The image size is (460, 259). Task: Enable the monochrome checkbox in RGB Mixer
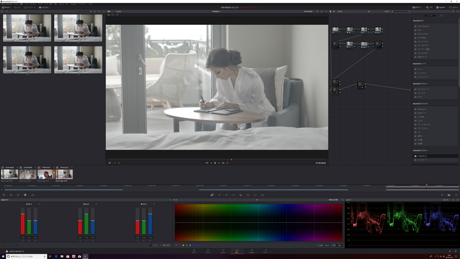point(151,245)
